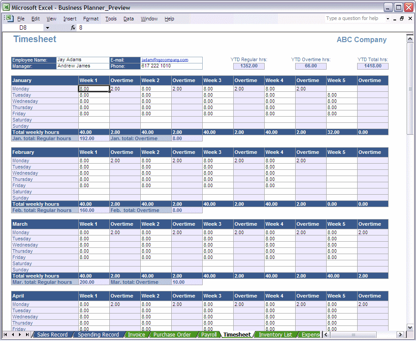416x341 pixels.
Task: Select YTD Regular hrs value 1352.00
Action: 249,66
